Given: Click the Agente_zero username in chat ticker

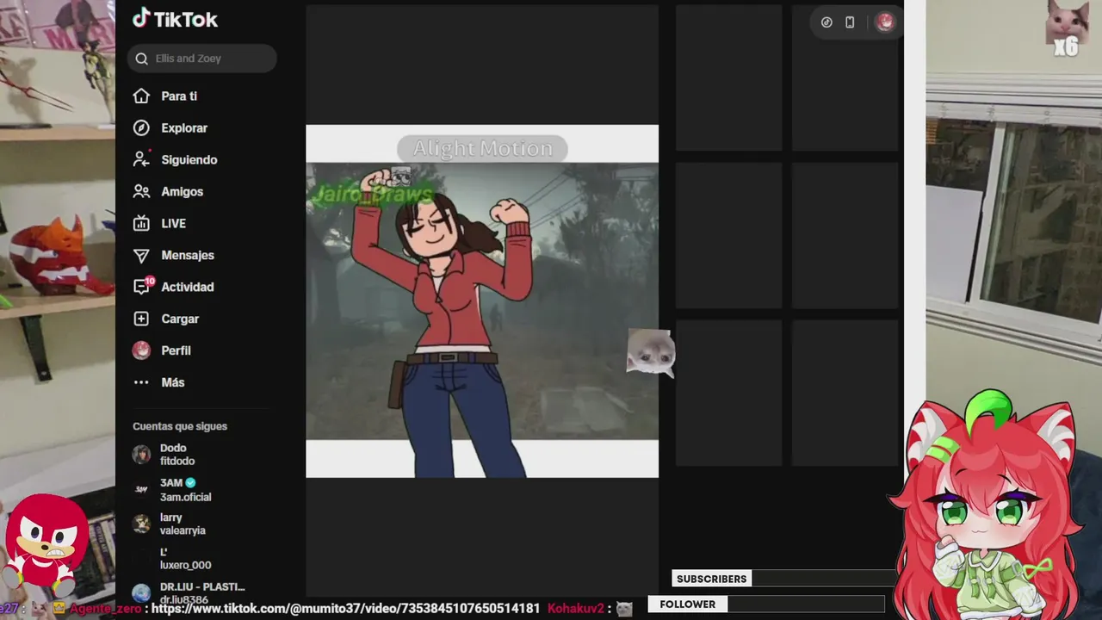Looking at the screenshot, I should pos(105,609).
